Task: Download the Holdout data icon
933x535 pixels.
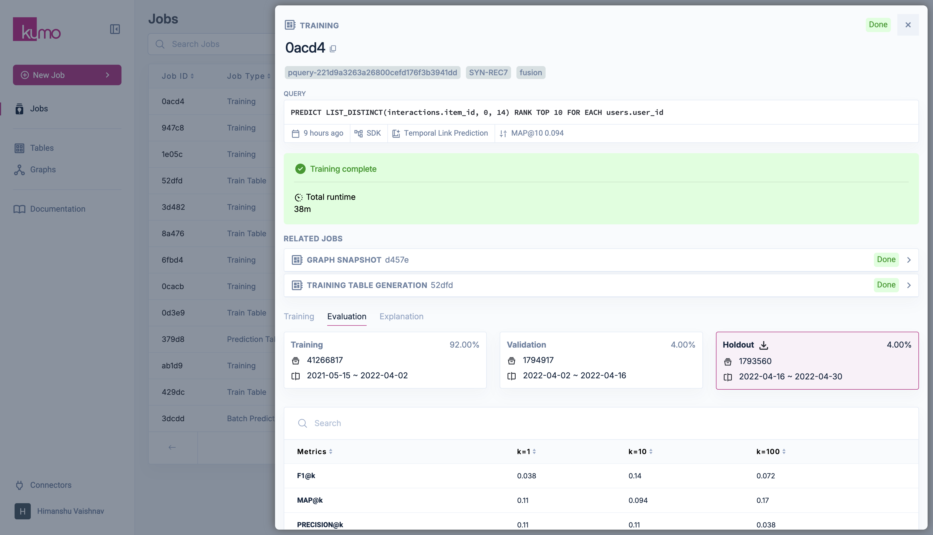Action: [x=763, y=345]
